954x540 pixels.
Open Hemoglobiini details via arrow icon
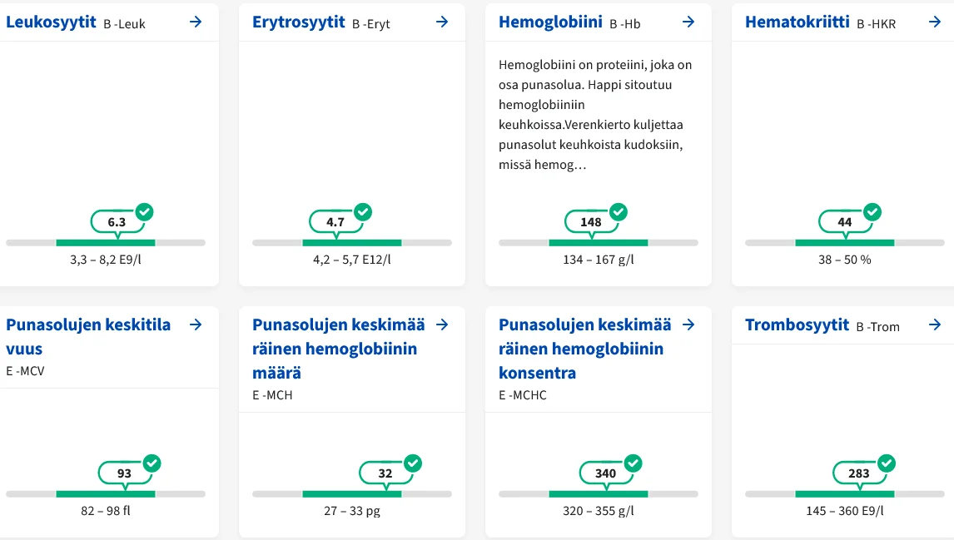point(688,22)
